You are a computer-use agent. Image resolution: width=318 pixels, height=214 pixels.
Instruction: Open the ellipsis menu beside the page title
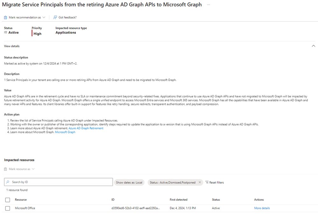208,5
